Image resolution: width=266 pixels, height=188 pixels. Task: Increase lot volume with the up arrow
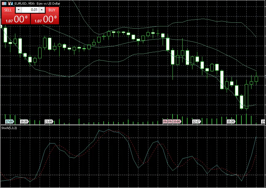pos(42,10)
